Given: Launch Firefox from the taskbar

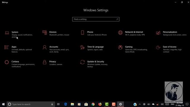Looking at the screenshot, I should point(100,104).
